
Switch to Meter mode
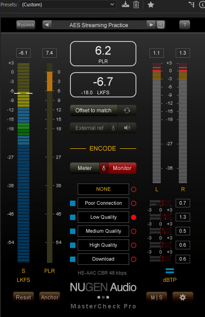click(84, 168)
